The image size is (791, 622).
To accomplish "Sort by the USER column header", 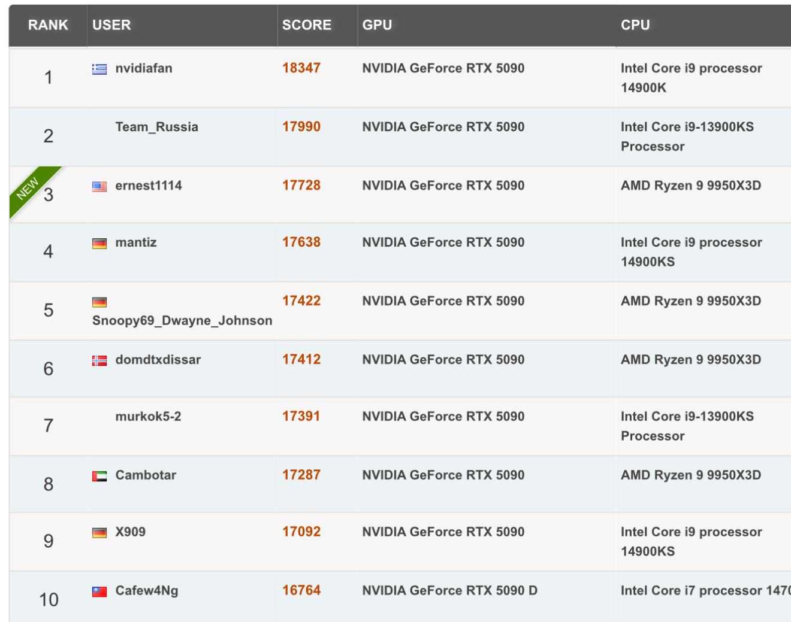I will (x=182, y=25).
